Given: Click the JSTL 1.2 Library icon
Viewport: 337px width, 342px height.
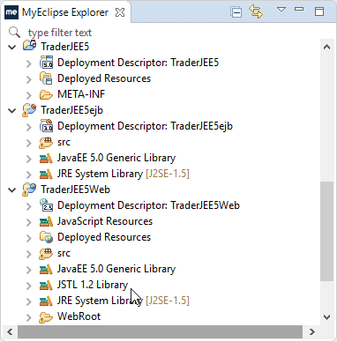Looking at the screenshot, I should (46, 285).
